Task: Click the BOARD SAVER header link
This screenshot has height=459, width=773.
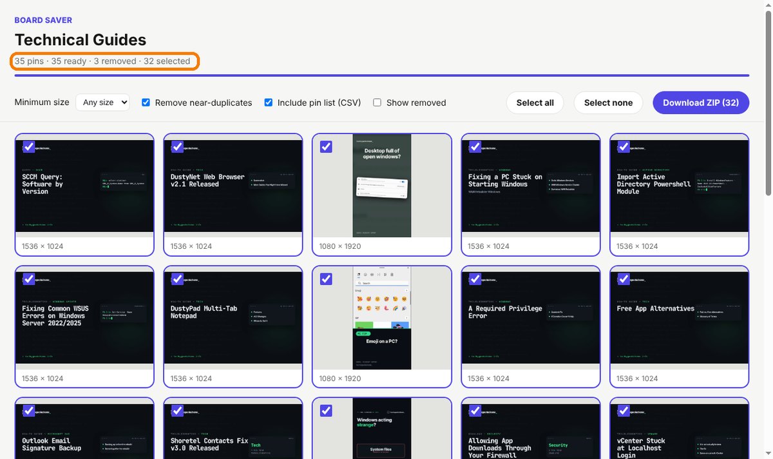Action: (43, 20)
